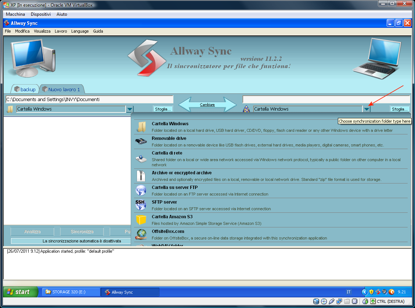Image resolution: width=415 pixels, height=308 pixels.
Task: Click the right Sfoglia... browse button
Action: [400, 109]
